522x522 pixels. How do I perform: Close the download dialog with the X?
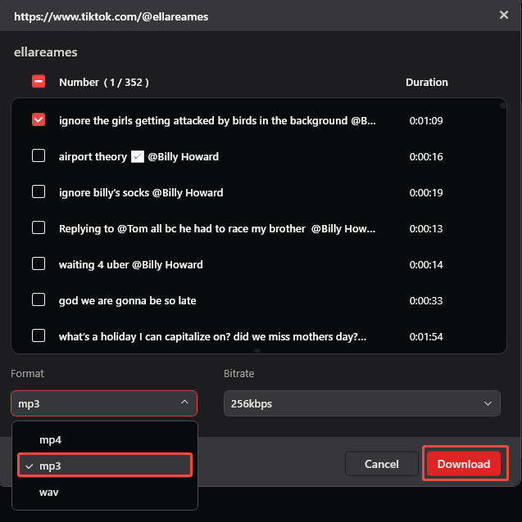tap(504, 15)
